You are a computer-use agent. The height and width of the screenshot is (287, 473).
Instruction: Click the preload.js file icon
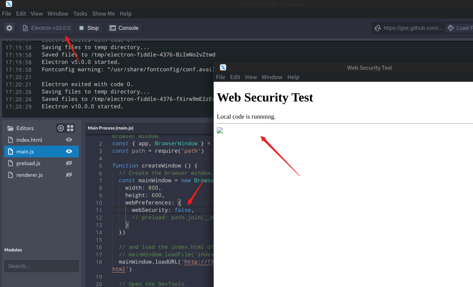[x=11, y=163]
